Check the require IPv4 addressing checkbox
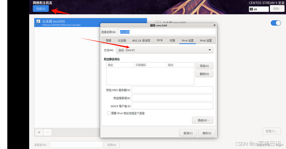Viewport: 286px width, 149px height. click(x=109, y=113)
